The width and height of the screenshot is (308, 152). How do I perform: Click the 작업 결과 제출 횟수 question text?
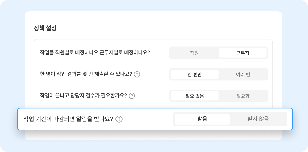coord(86,74)
